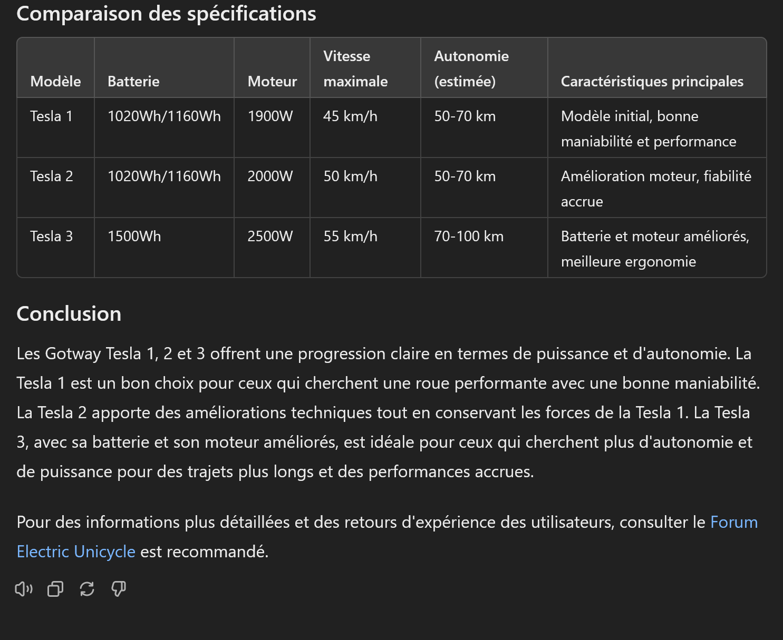
Task: Regenerate the response with the refresh icon
Action: pos(87,589)
